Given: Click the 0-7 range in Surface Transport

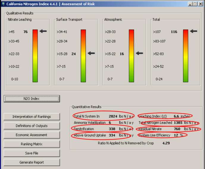Looking at the screenshot, I should pos(62,79).
